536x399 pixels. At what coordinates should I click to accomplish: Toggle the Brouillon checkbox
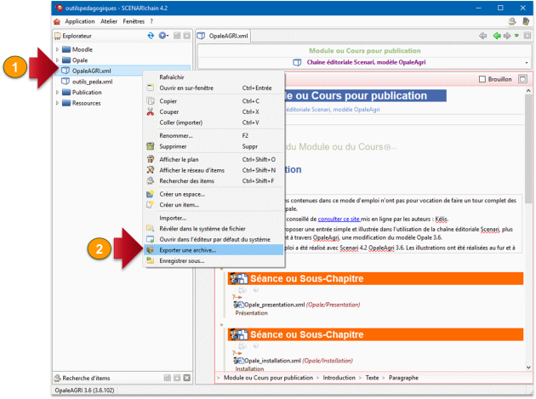482,79
